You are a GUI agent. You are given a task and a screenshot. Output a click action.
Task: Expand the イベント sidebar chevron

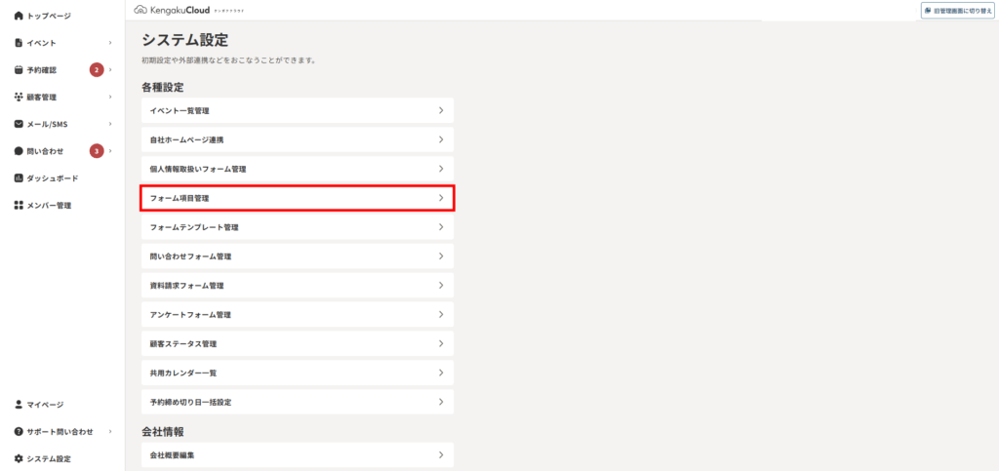pos(110,43)
